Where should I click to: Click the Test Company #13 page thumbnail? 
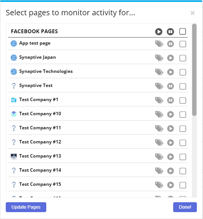click(14, 156)
